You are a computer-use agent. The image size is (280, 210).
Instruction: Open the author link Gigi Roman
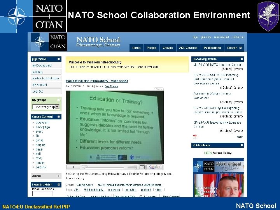coord(112,86)
